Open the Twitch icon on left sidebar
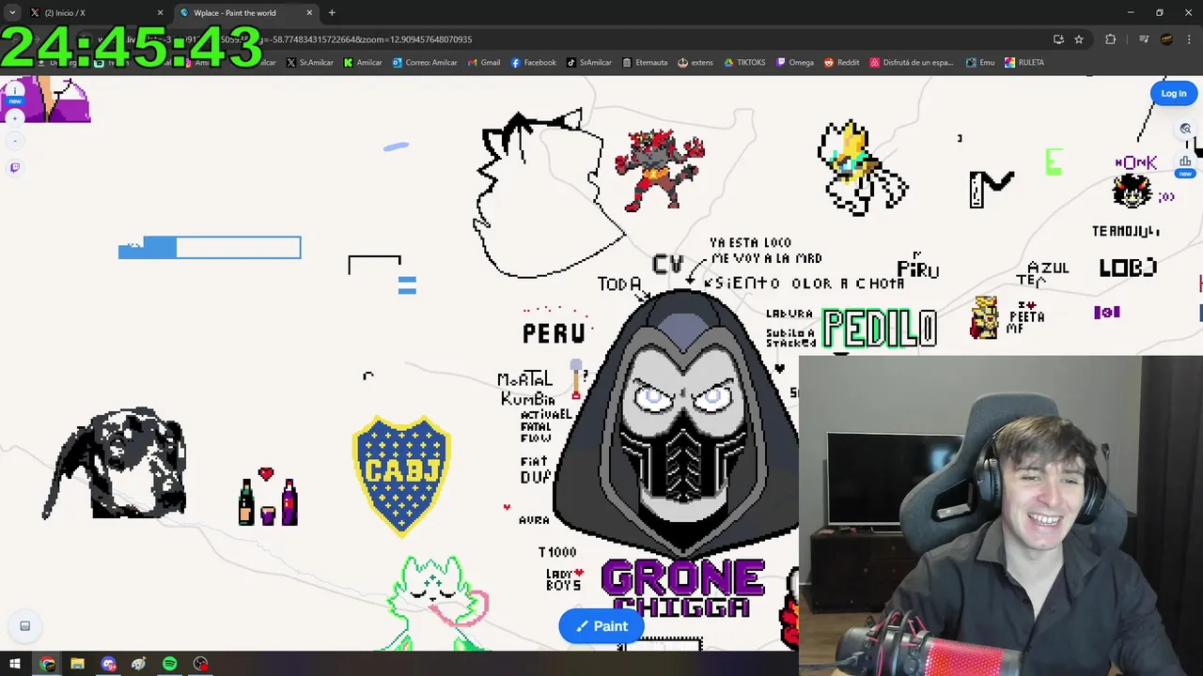The image size is (1203, 676). 15,168
